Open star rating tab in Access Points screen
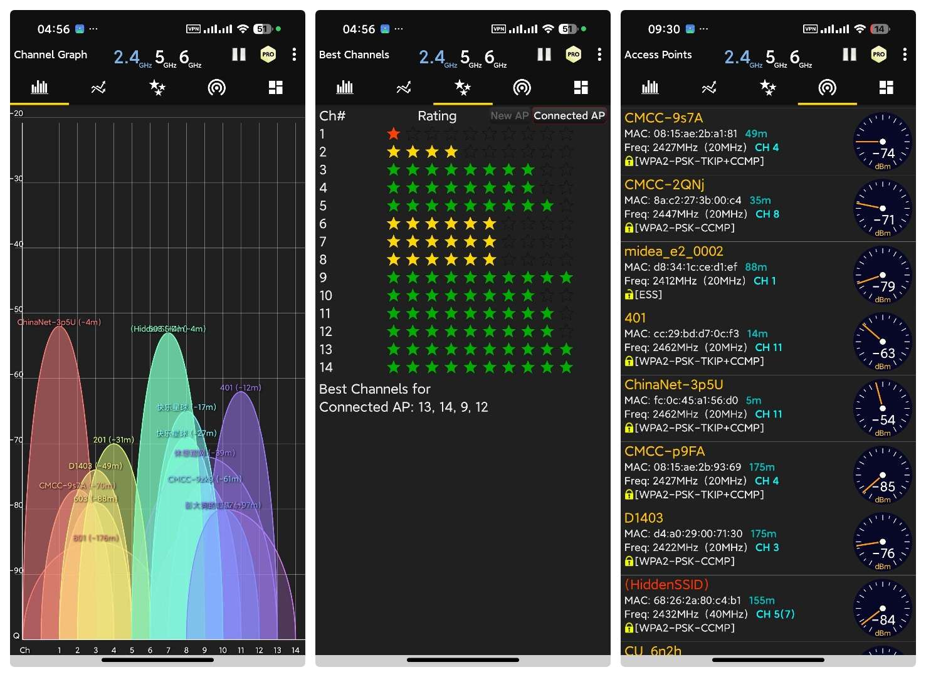 click(x=768, y=87)
